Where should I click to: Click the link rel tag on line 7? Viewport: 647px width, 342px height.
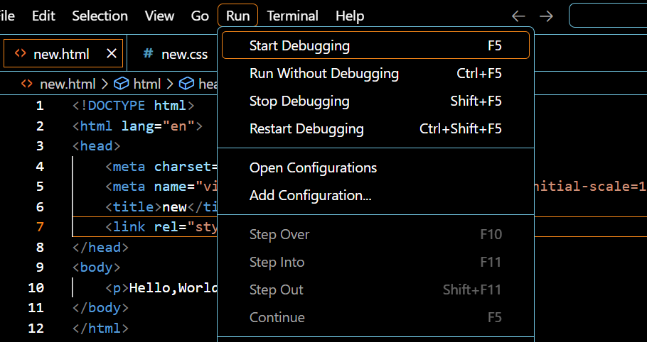point(161,227)
